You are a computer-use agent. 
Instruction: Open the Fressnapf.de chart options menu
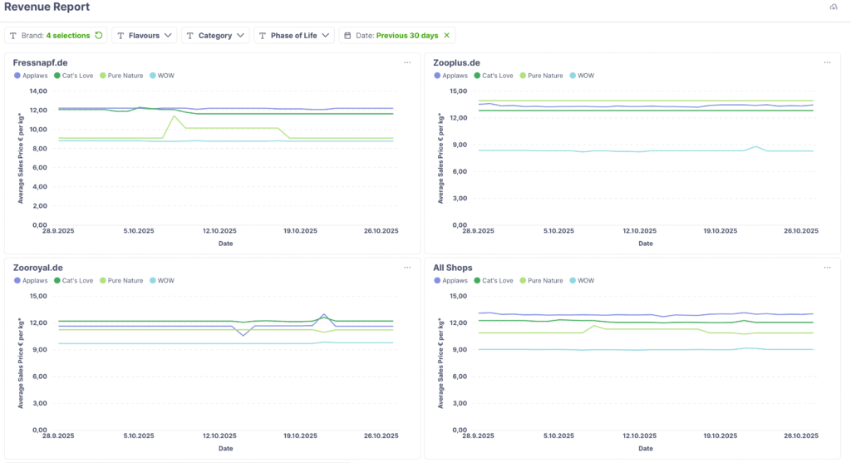407,62
